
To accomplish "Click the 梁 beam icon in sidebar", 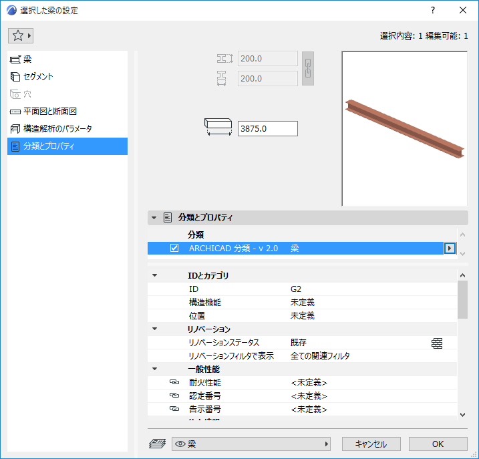I will point(15,59).
